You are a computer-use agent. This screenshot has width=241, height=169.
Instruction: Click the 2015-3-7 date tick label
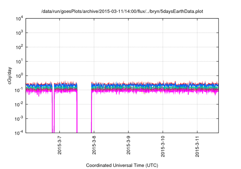tap(59, 145)
